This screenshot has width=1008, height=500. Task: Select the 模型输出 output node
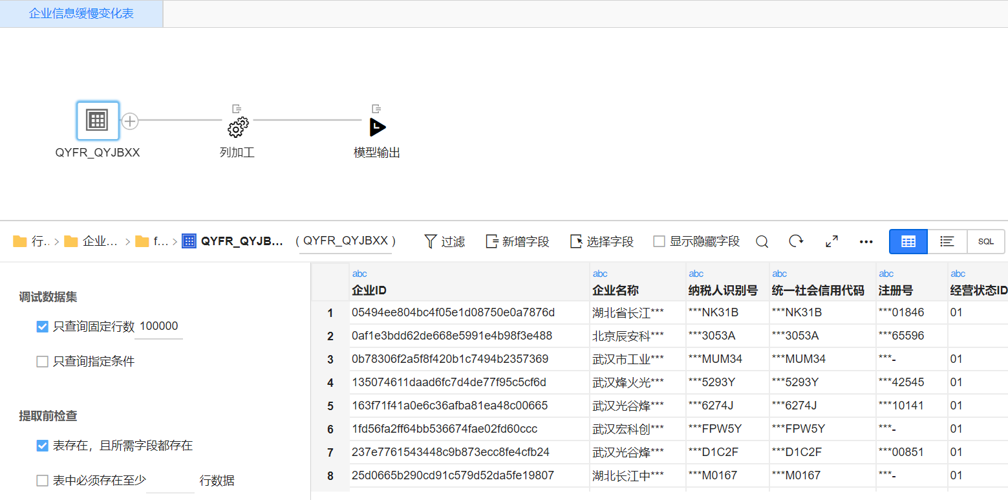tap(377, 127)
